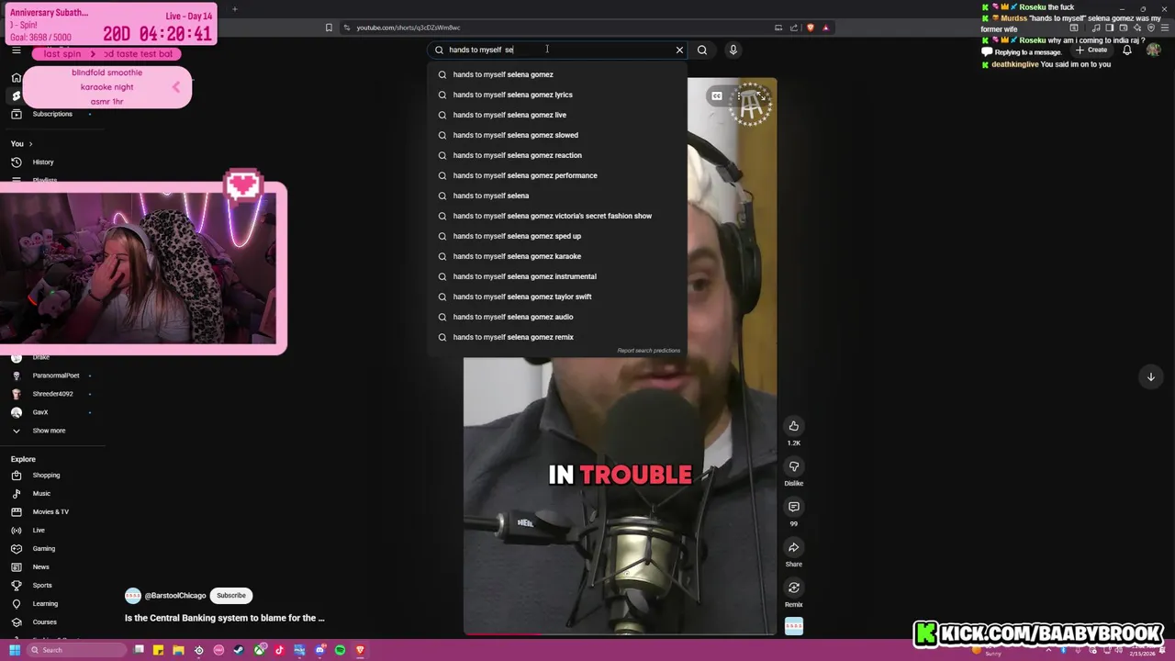Open Shreeder4092 subscription channel
Screen dimensions: 1175x661
[x=52, y=394]
